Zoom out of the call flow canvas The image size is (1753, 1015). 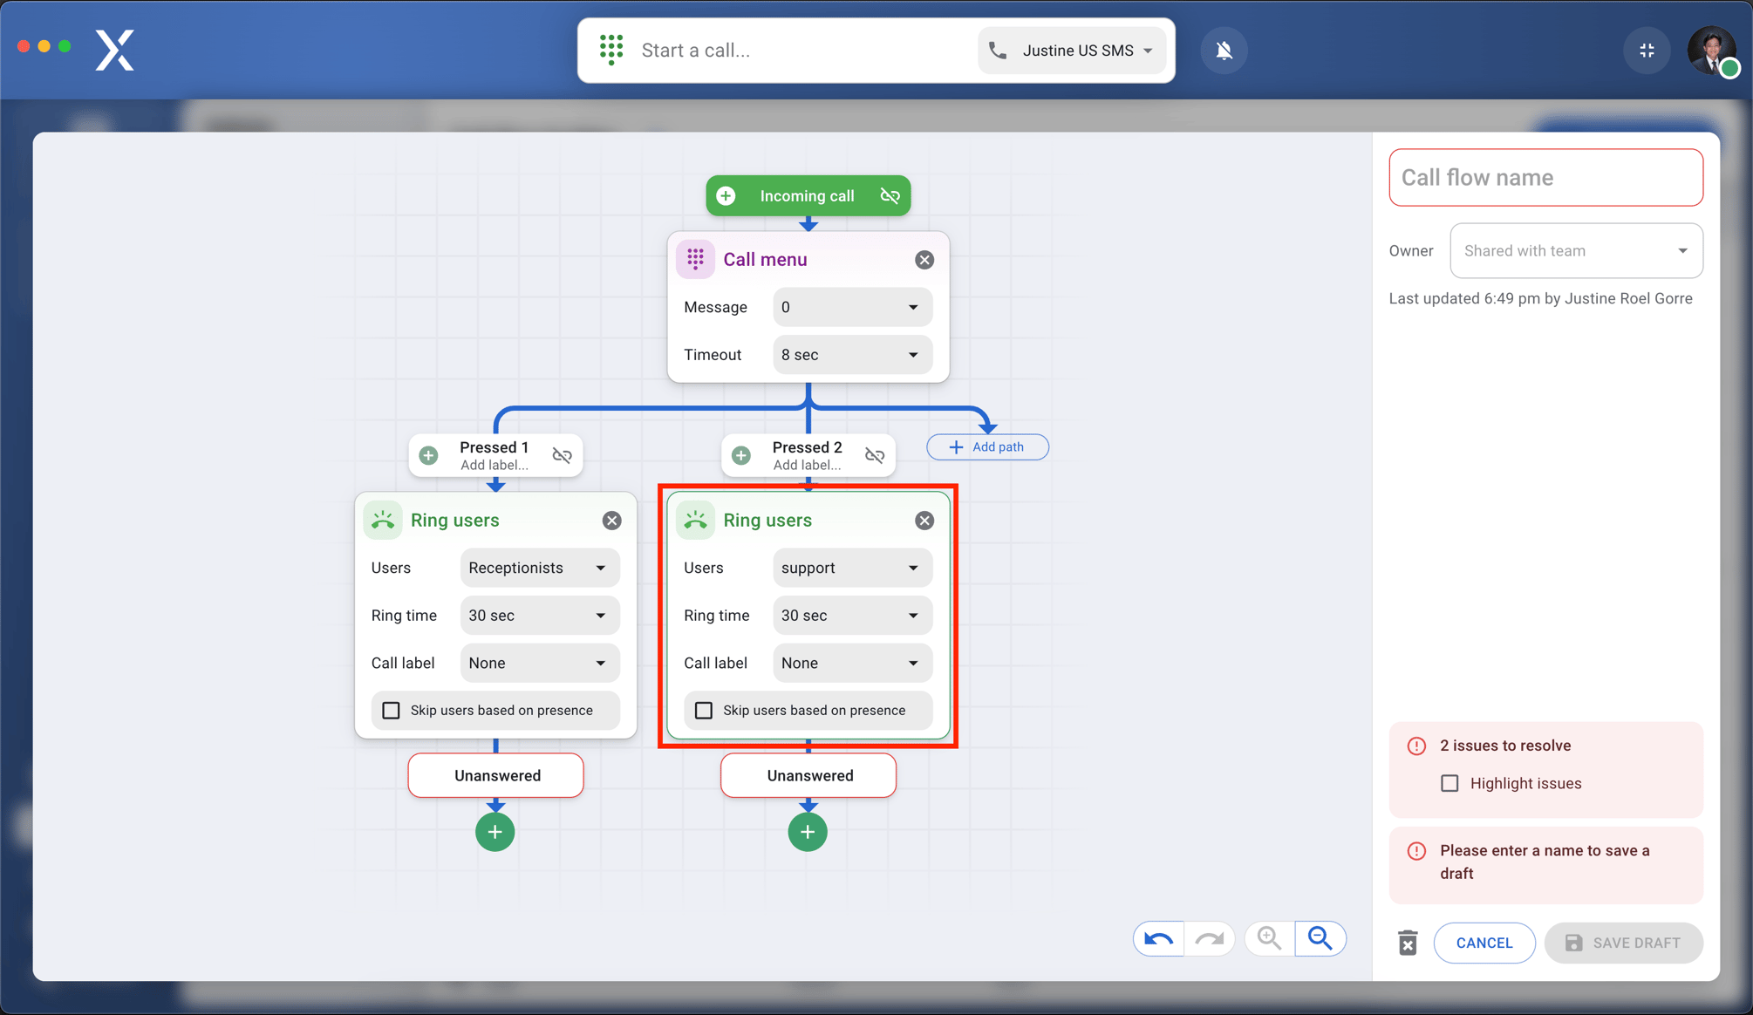[x=1320, y=939]
